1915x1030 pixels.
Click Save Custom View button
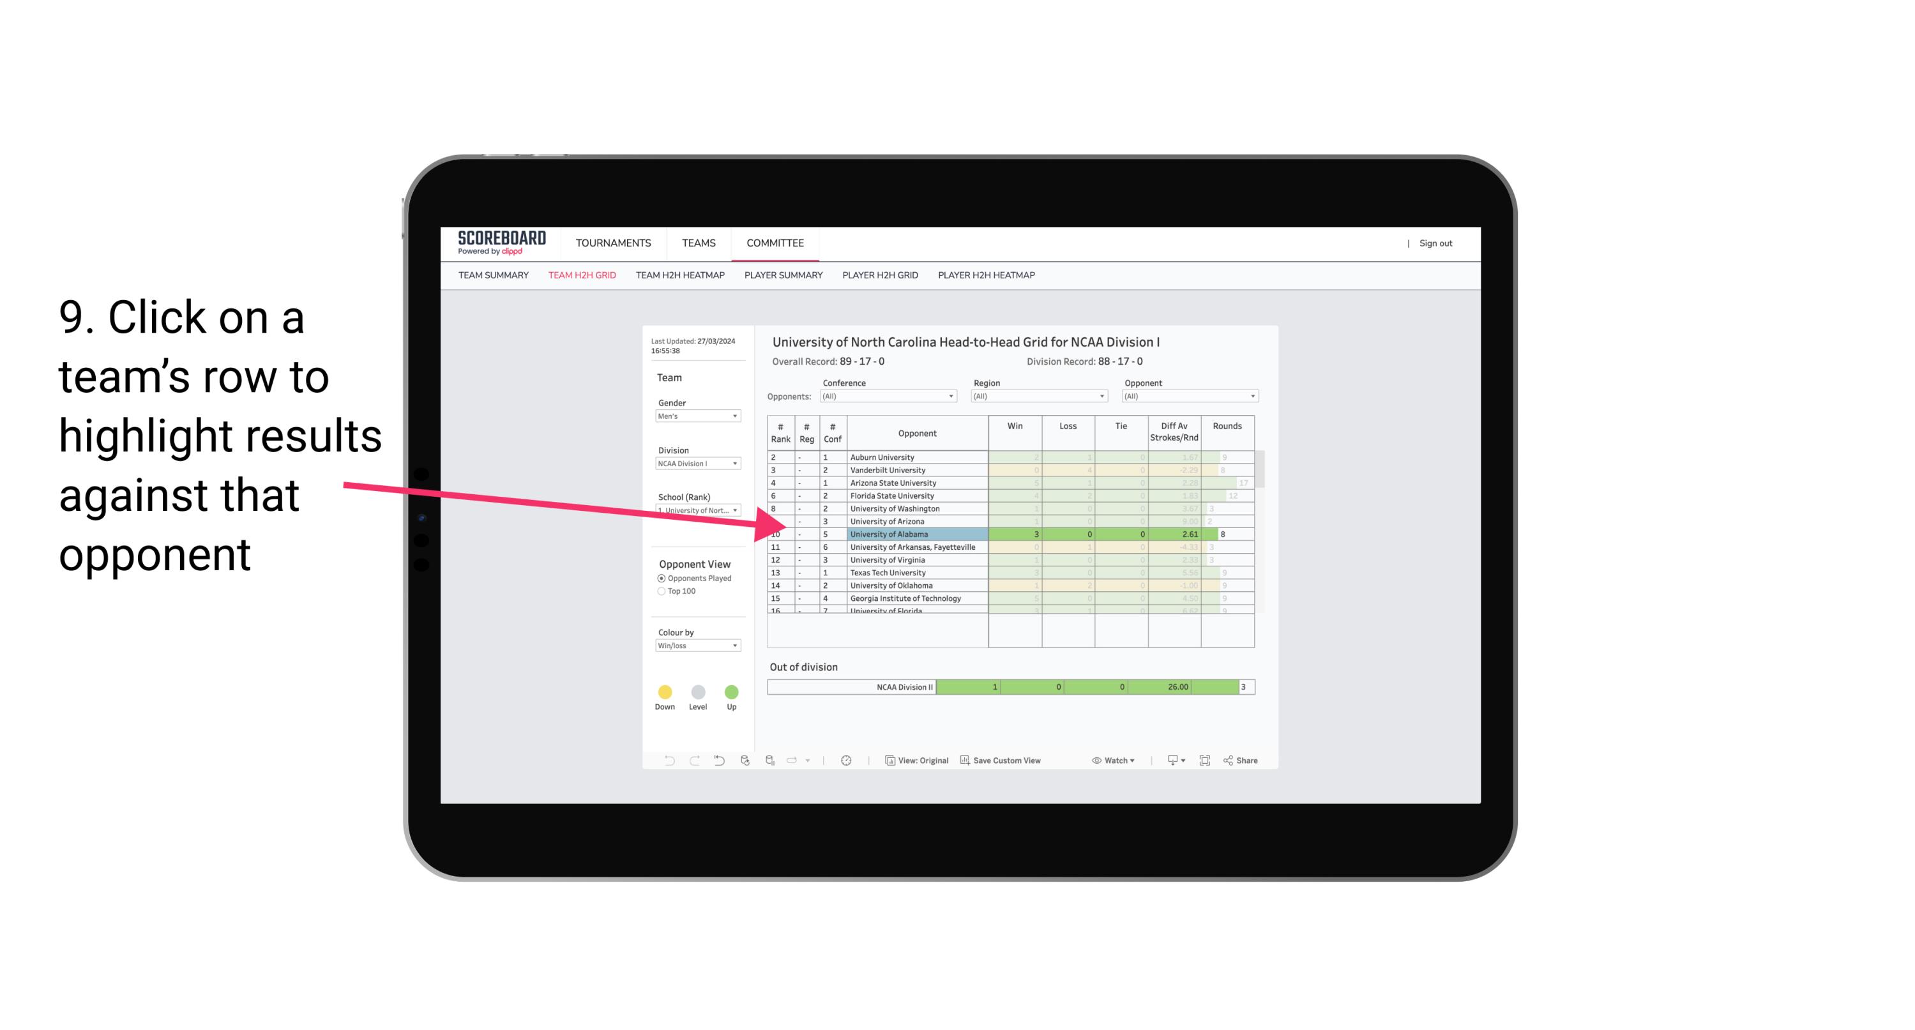[1007, 761]
